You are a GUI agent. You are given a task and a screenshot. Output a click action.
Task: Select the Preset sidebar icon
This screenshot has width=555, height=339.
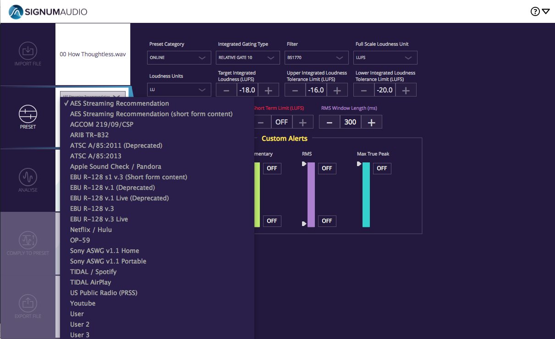tap(27, 114)
